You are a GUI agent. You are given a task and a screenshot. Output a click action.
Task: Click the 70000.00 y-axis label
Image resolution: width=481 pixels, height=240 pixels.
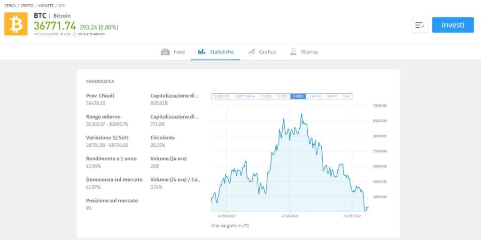pos(380,105)
